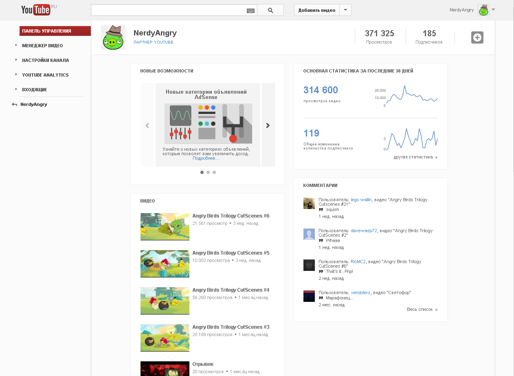Open the on-screen keyboard icon in search

click(250, 11)
